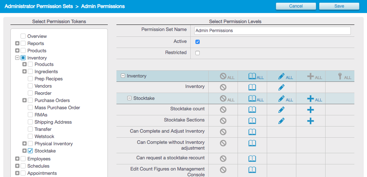Select add ALL plus icon in Stocktake header
Image resolution: width=367 pixels, height=177 pixels.
pos(314,98)
